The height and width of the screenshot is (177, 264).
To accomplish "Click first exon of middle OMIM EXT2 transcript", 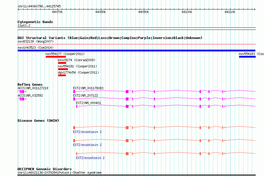I will click(74, 141).
